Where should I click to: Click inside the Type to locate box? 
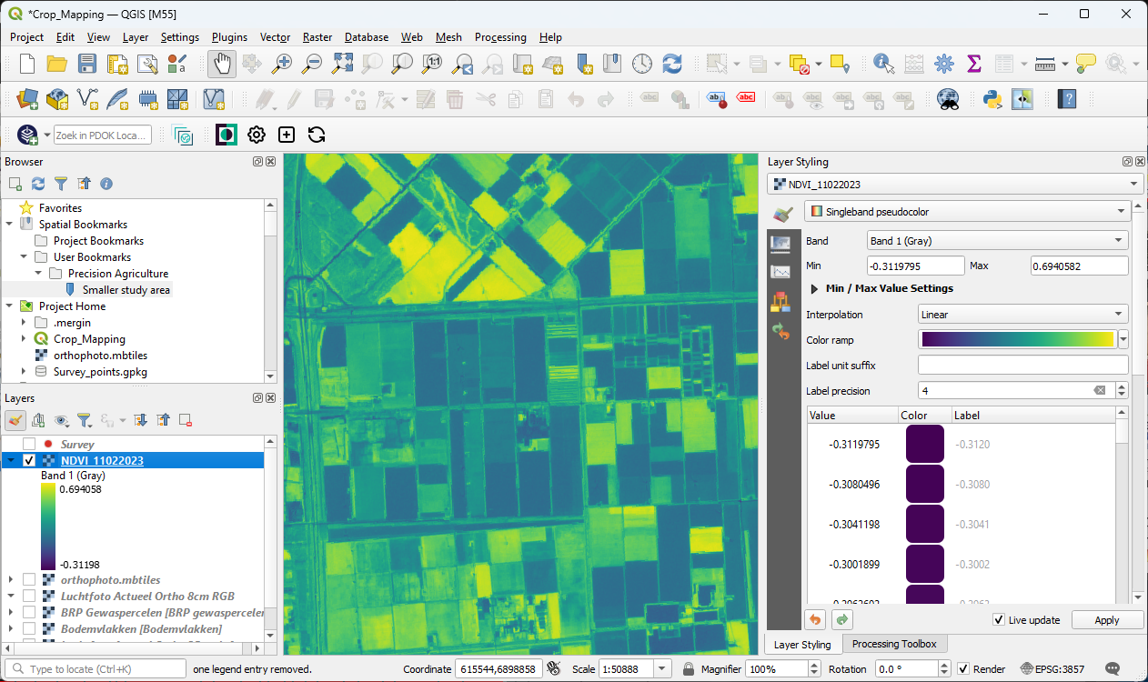[96, 668]
